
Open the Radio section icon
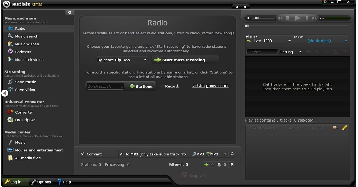10,28
